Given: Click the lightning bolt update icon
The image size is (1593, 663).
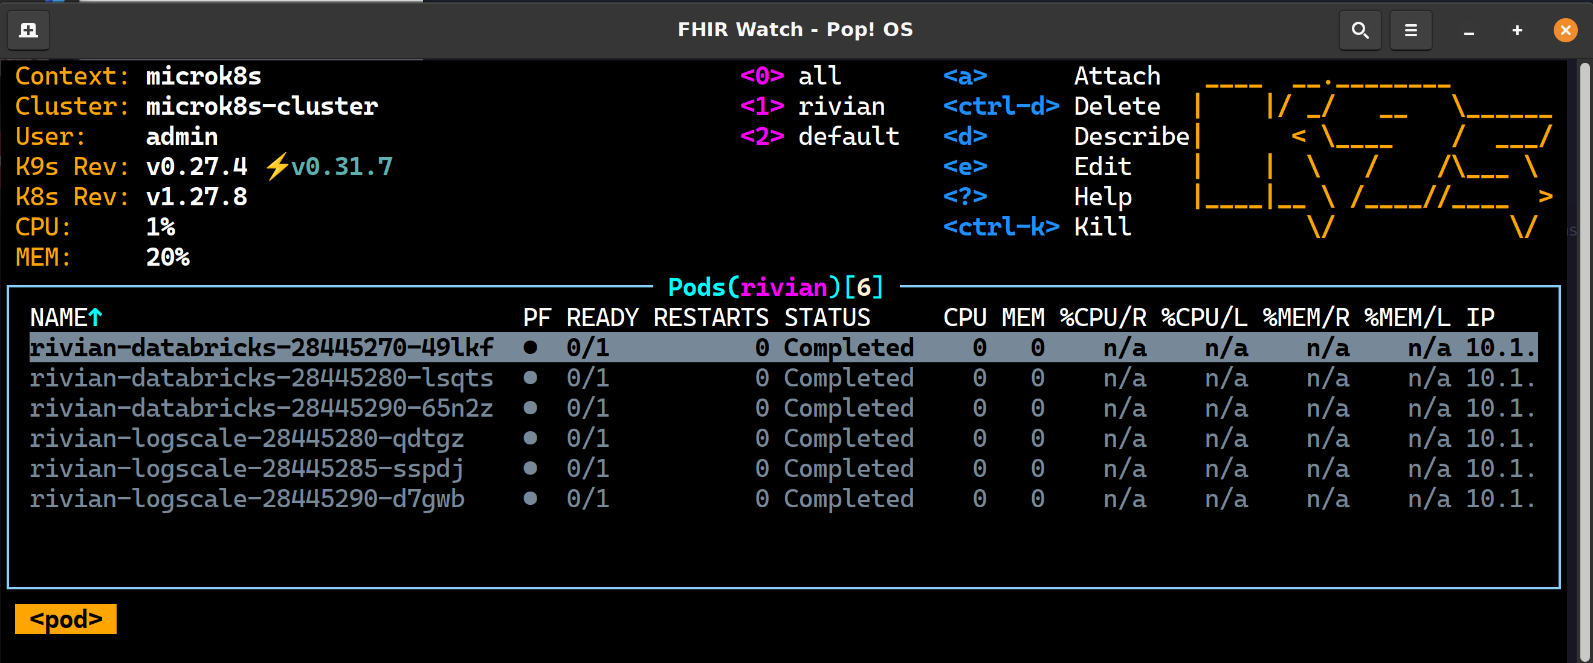Looking at the screenshot, I should [x=277, y=166].
